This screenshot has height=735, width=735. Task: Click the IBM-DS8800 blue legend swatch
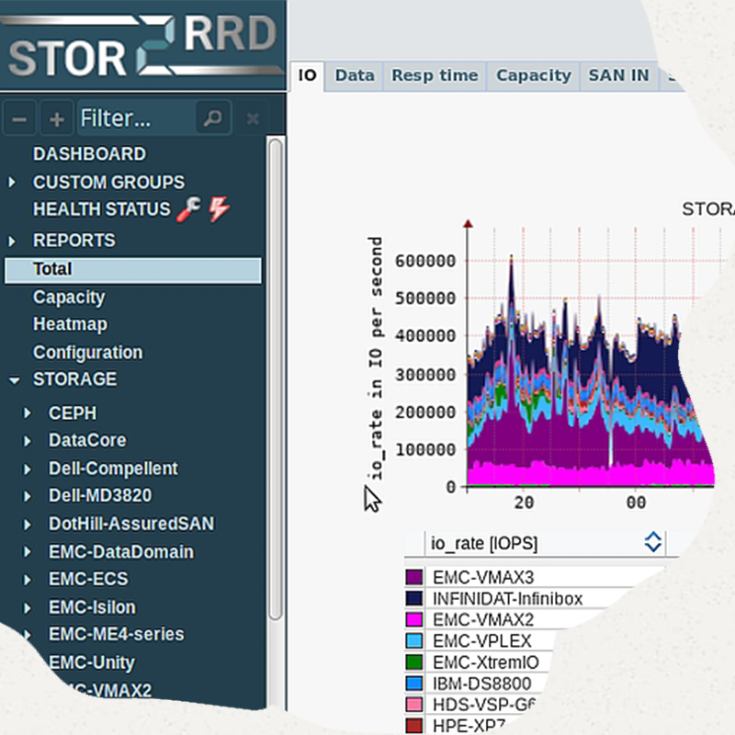coord(414,684)
